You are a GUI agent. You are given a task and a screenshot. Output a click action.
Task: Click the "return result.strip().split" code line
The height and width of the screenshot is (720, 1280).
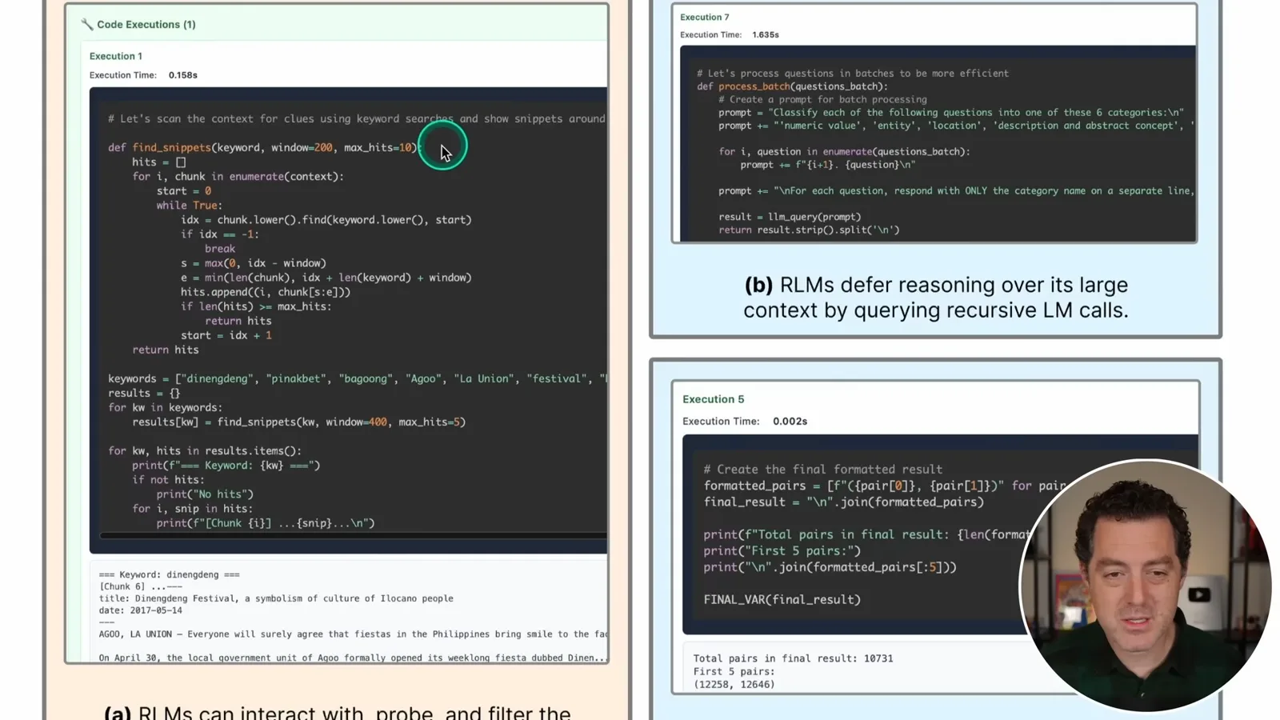[x=809, y=230]
